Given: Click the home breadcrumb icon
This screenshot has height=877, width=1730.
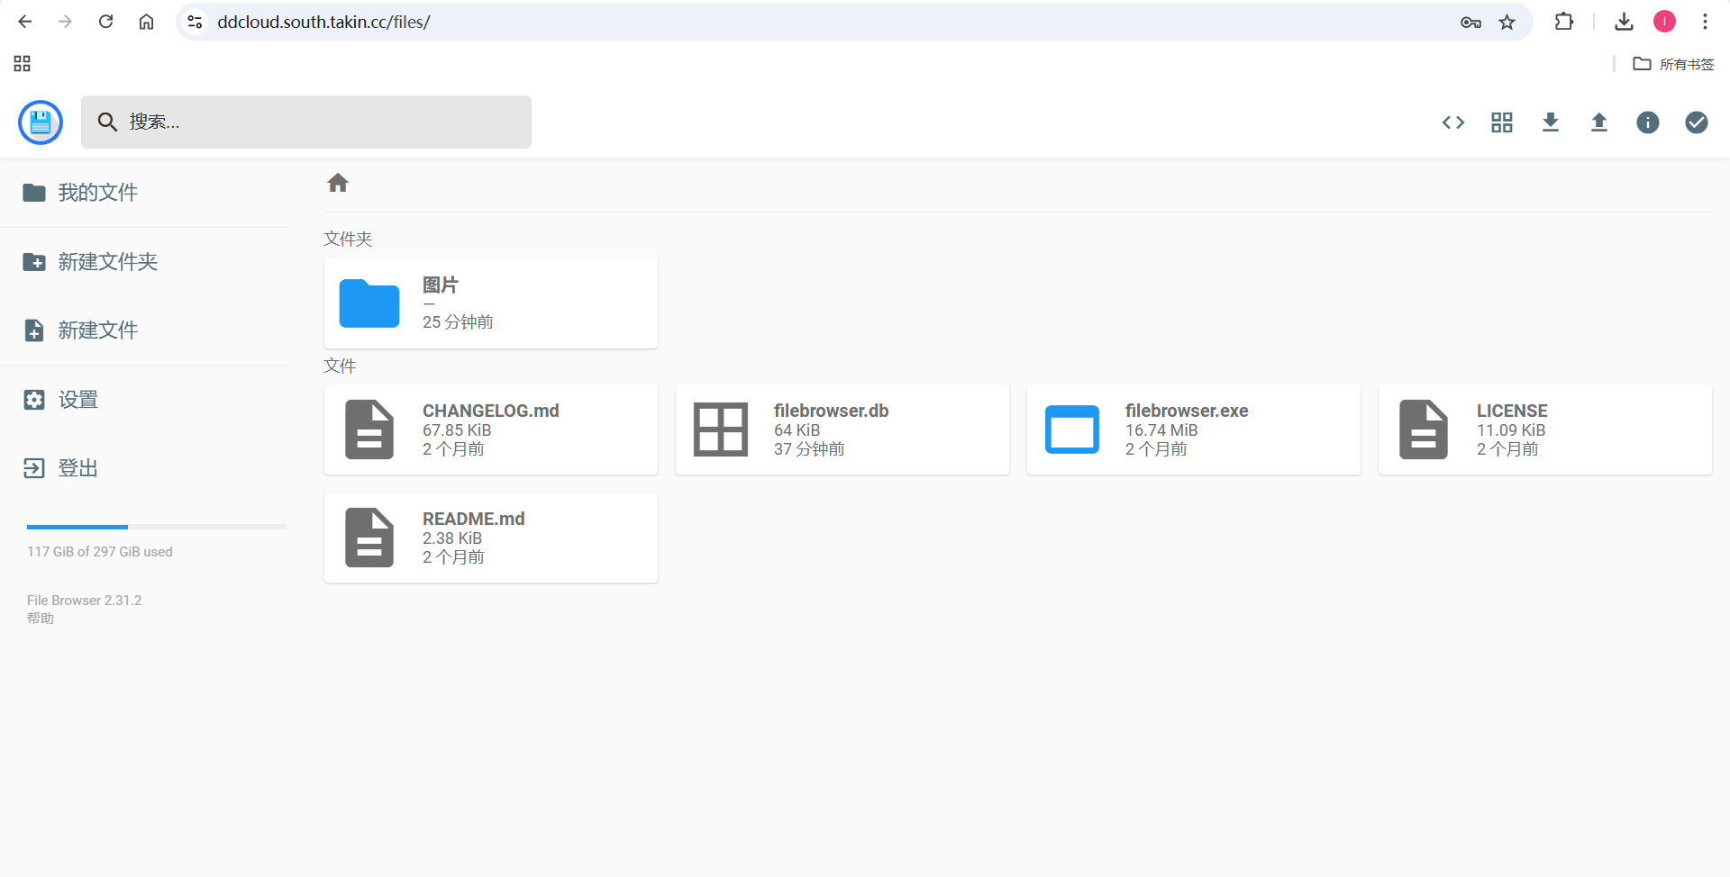Looking at the screenshot, I should tap(337, 182).
